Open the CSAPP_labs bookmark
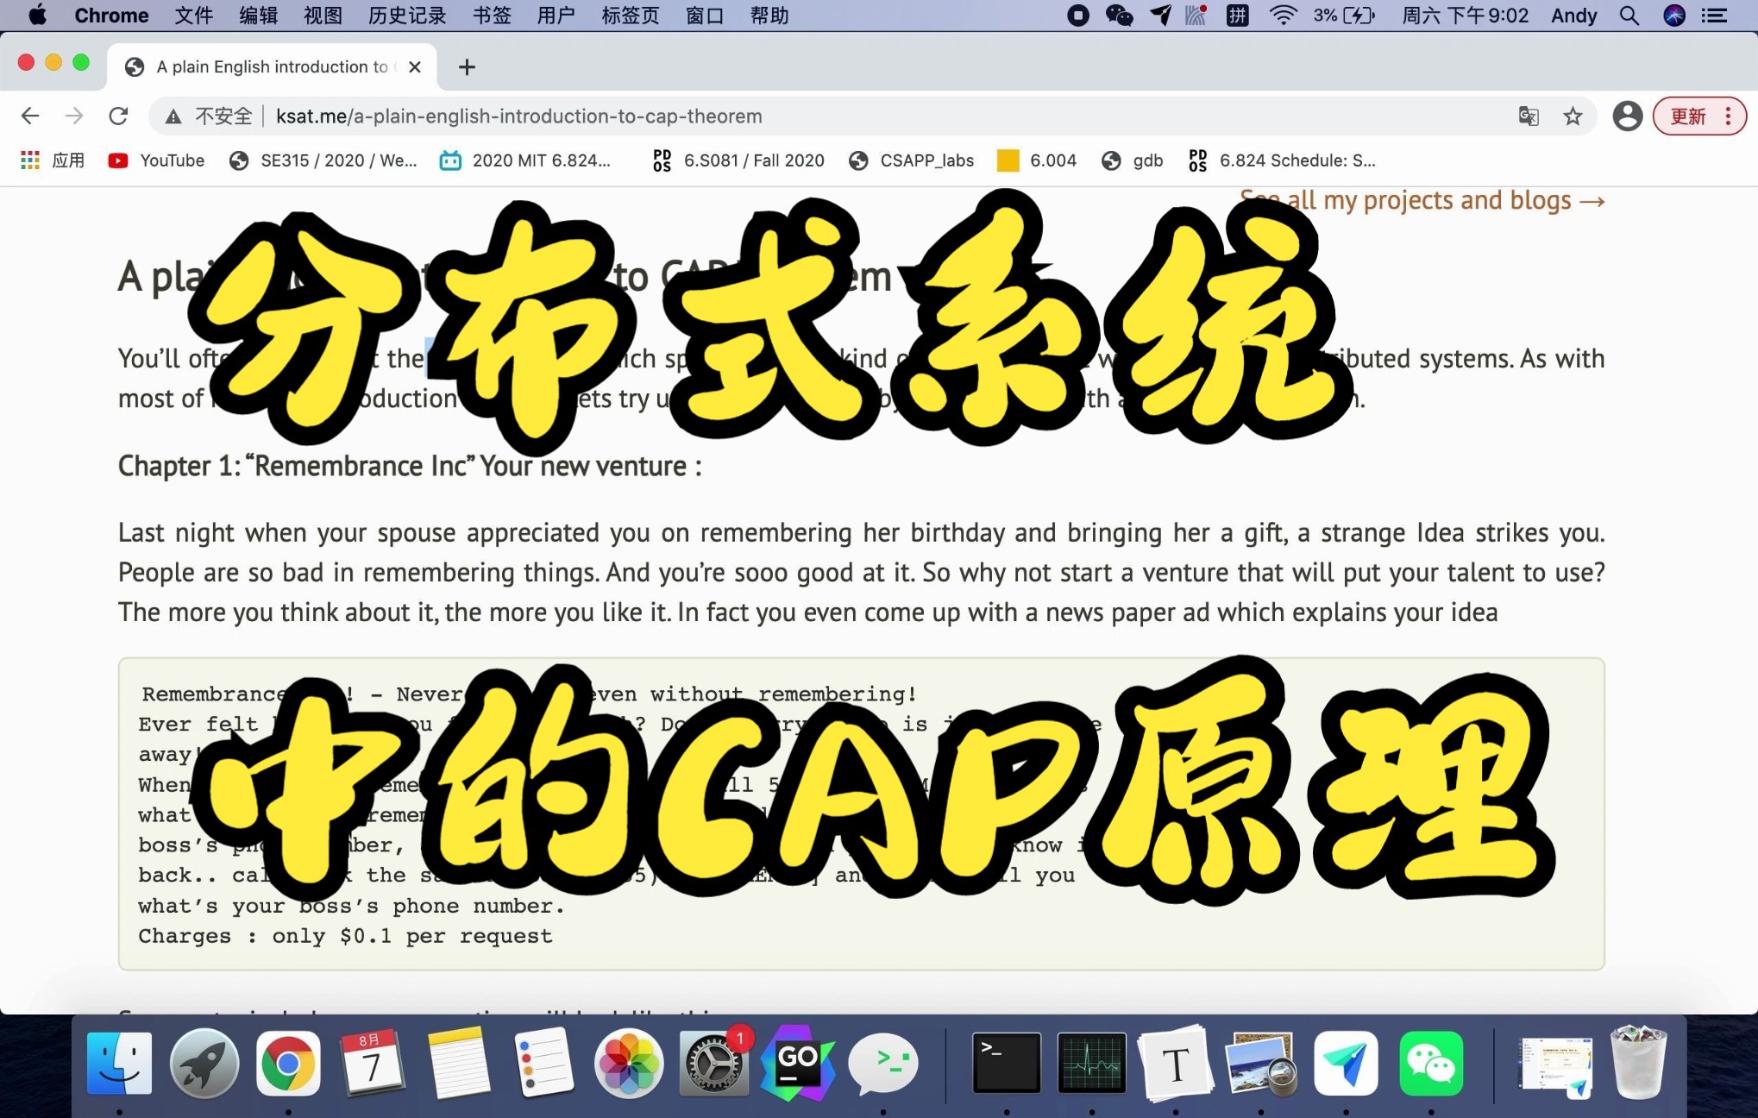Image resolution: width=1758 pixels, height=1118 pixels. [911, 160]
